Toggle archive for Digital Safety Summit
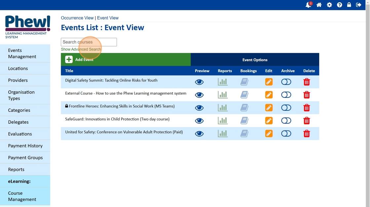The image size is (370, 207). point(286,82)
